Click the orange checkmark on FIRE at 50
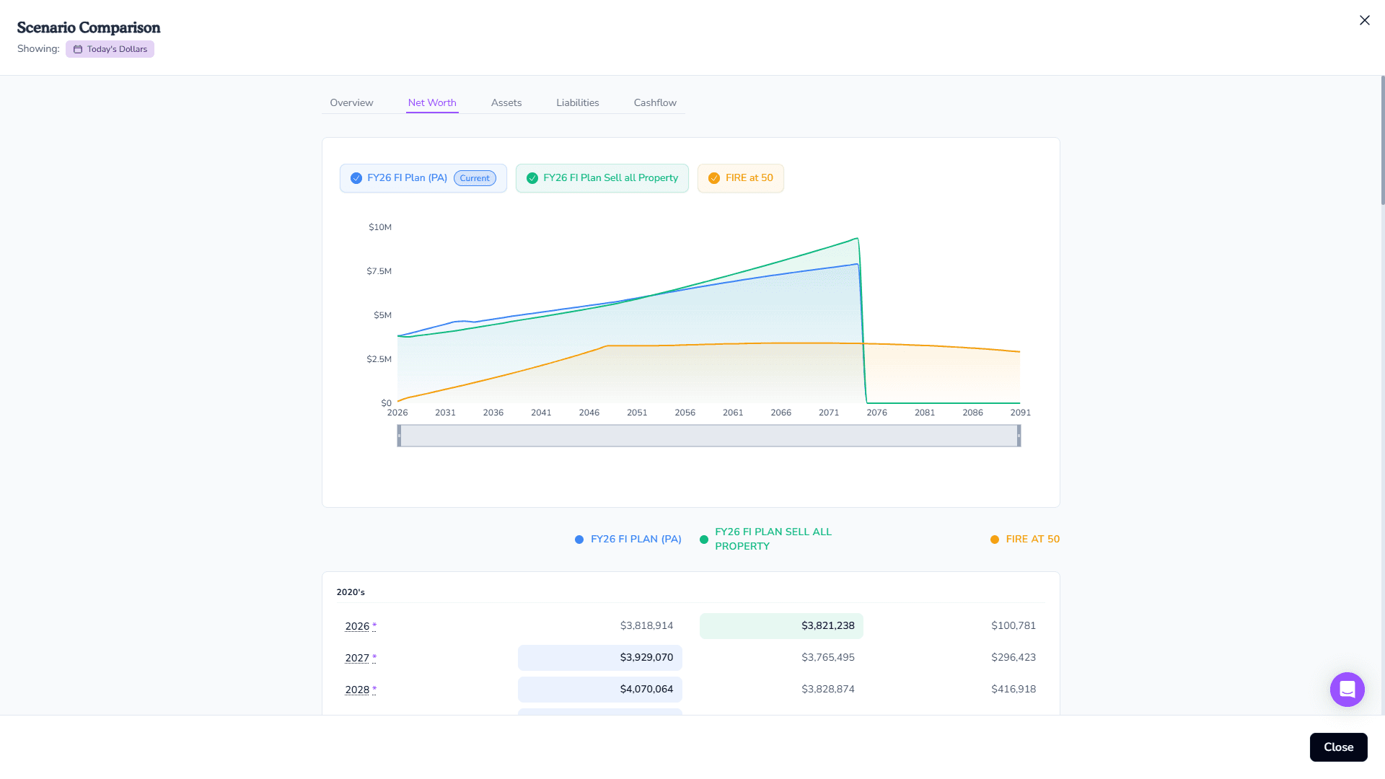Screen dimensions: 1385x779 pos(713,177)
